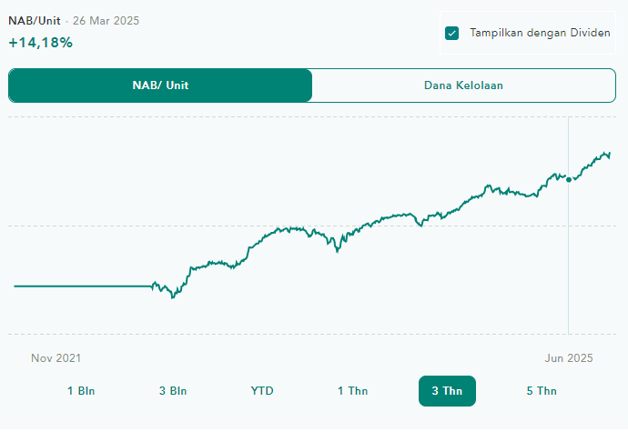
Task: Click the highlighted data point dot on chart
Action: tap(569, 180)
